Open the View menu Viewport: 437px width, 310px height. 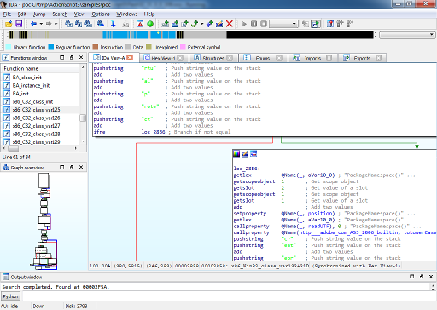click(79, 14)
